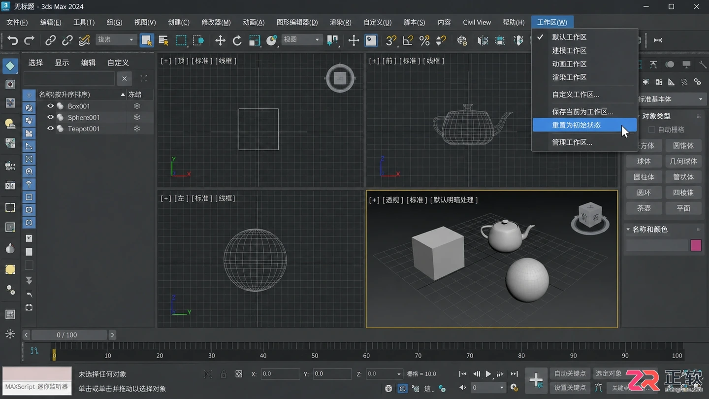
Task: Toggle the Angle Snap icon
Action: pyautogui.click(x=408, y=40)
